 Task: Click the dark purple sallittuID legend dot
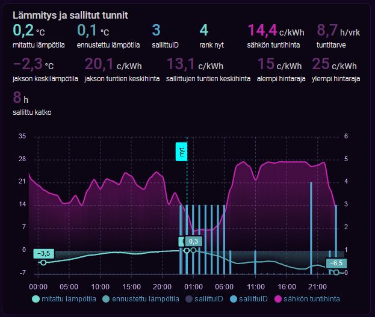point(188,298)
